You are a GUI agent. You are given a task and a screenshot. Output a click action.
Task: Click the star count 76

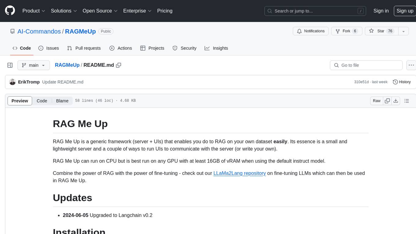click(390, 31)
